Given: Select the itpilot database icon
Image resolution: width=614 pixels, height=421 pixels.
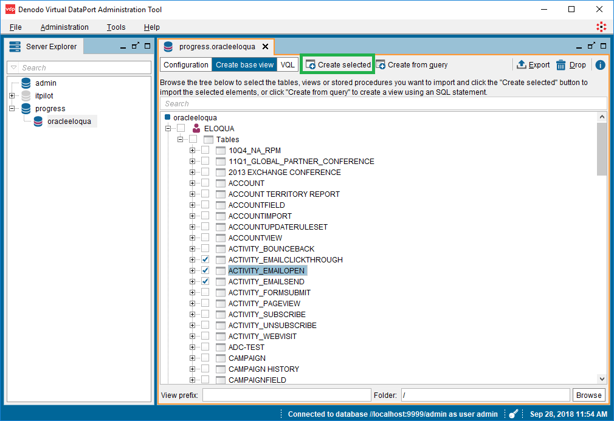Looking at the screenshot, I should tap(26, 96).
